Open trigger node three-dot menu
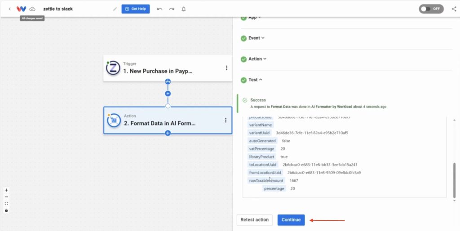The width and height of the screenshot is (460, 231). 226,68
